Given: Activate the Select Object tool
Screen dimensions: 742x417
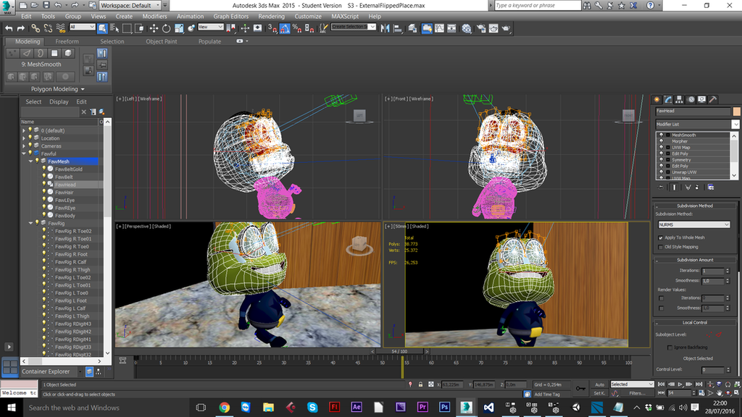Looking at the screenshot, I should pyautogui.click(x=102, y=28).
